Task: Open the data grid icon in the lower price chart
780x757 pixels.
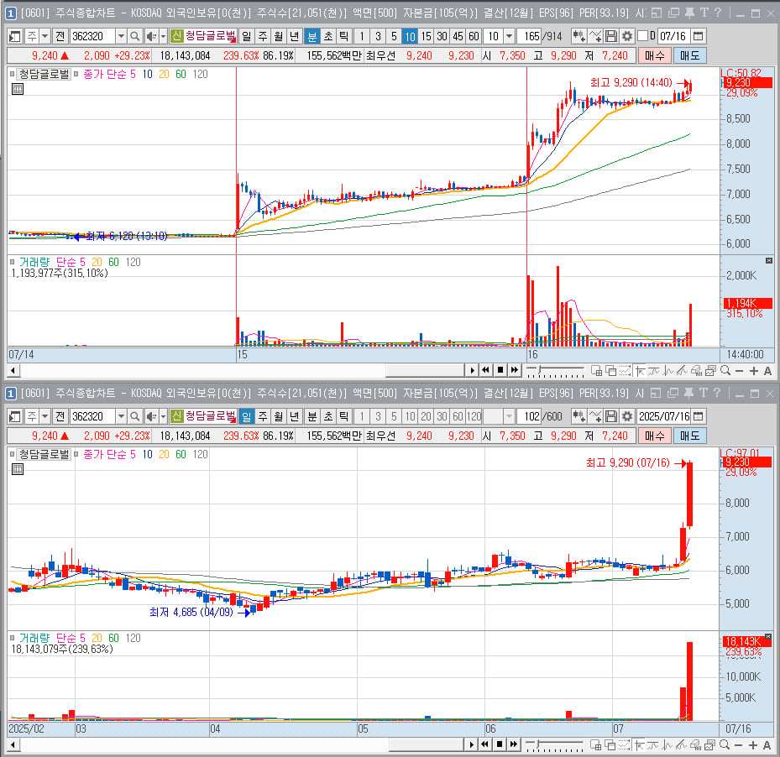Action: 18,469
